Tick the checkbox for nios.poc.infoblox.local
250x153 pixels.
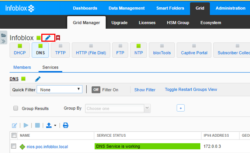coord(14,146)
